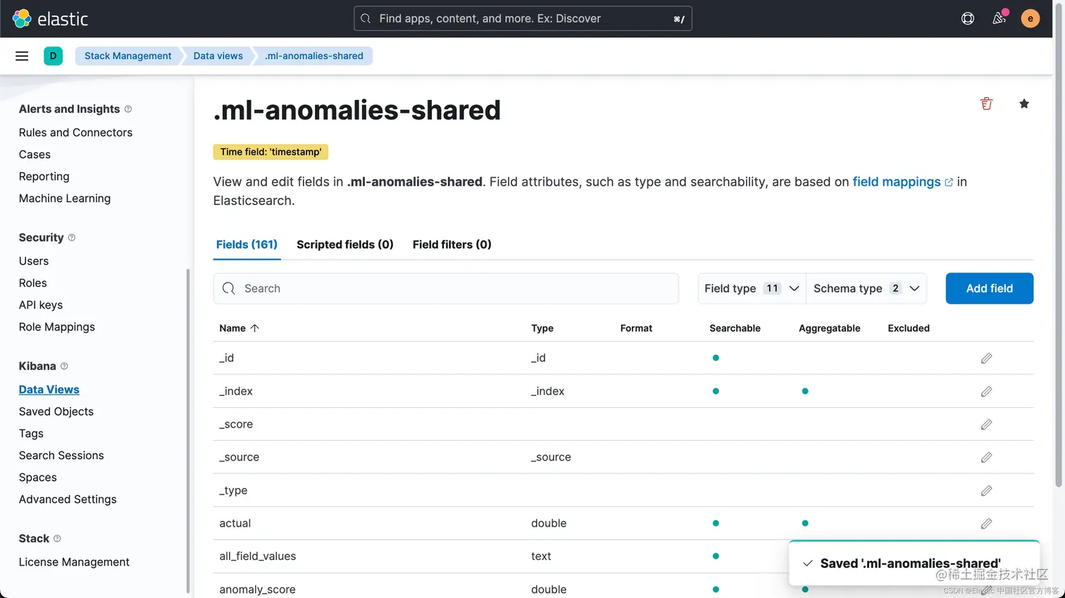
Task: Delete the data view with trash icon
Action: 986,104
